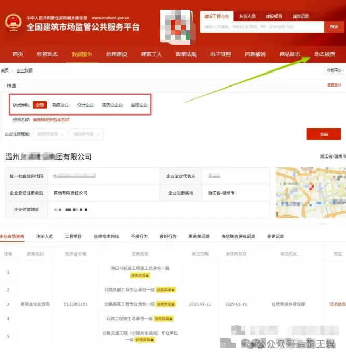346x358 pixels.
Task: Select the 监理企业 qualification category
Action: tap(139, 105)
